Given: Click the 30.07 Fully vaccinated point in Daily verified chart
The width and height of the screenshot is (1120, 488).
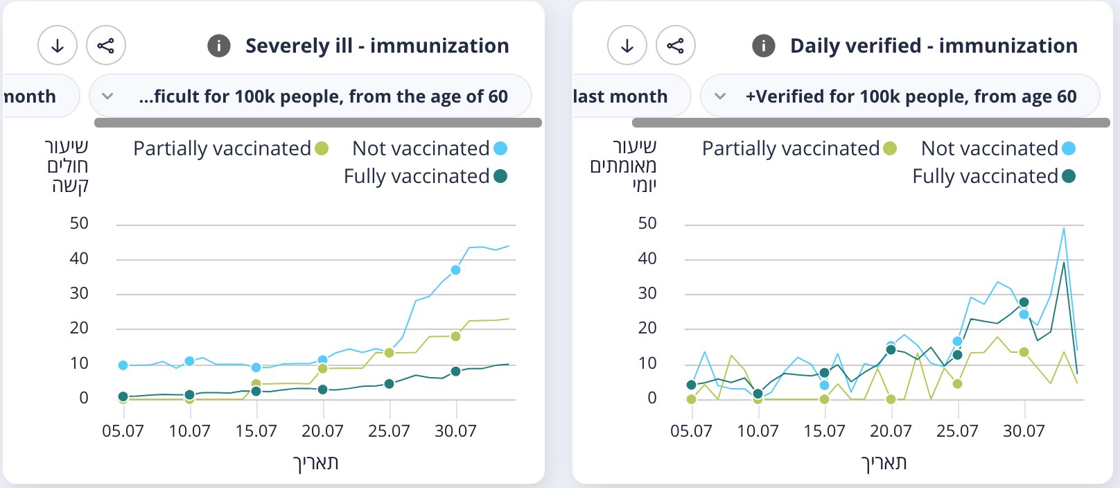Looking at the screenshot, I should (x=1024, y=302).
